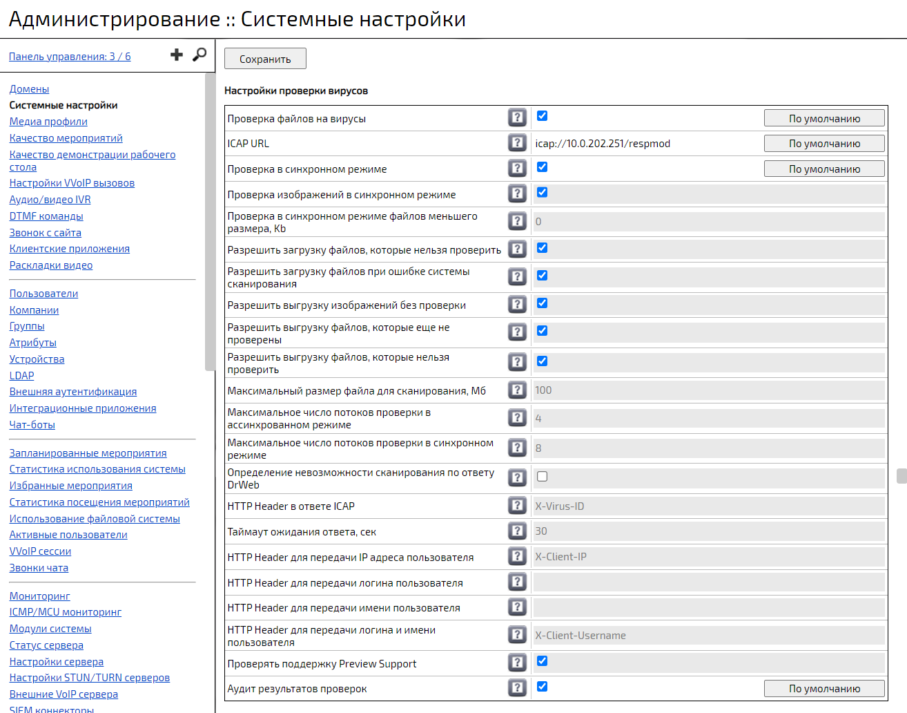Open help for Максимальный размер файла для сканирования
Image resolution: width=907 pixels, height=713 pixels.
pos(517,390)
